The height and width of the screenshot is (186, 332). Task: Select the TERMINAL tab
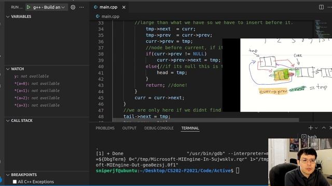click(190, 128)
